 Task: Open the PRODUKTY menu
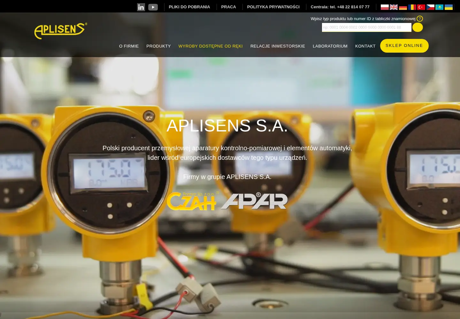click(x=159, y=46)
